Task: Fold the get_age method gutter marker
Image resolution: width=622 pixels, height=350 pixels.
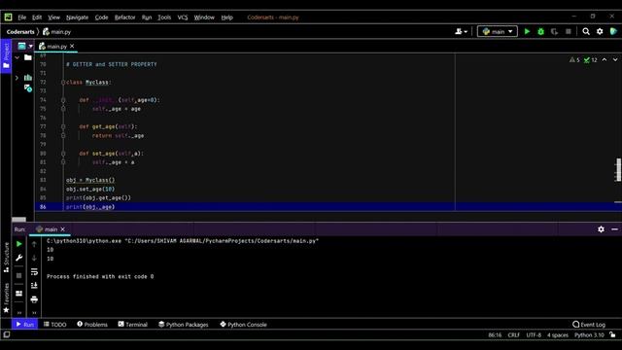Action: click(63, 126)
